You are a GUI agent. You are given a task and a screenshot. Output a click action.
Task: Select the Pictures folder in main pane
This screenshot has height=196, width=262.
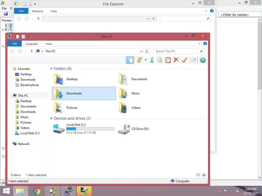click(84, 108)
